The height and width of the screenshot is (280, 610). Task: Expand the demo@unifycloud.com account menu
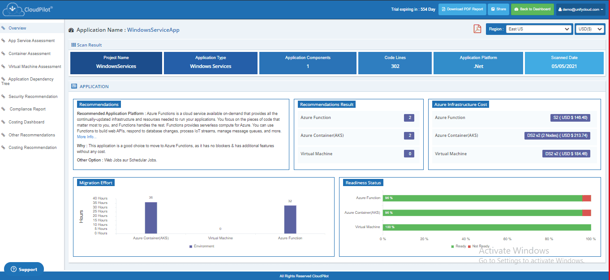(x=581, y=9)
